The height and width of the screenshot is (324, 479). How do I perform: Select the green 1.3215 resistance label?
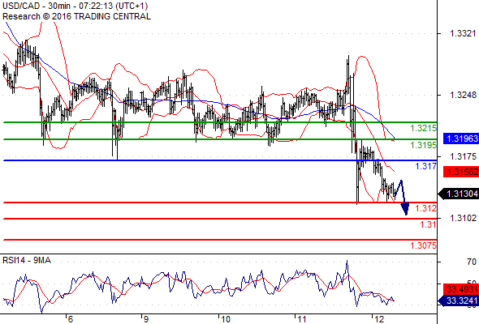[424, 128]
